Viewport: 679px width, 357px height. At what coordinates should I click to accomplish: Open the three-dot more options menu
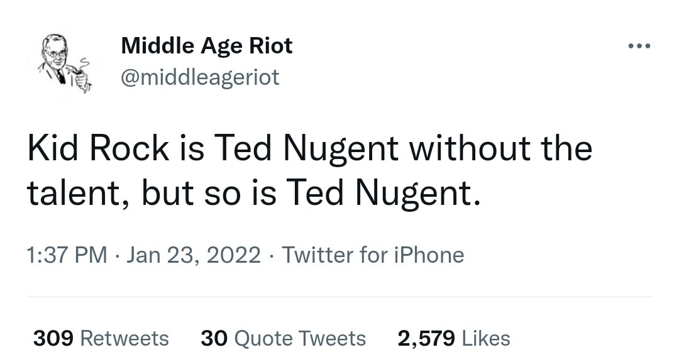tap(639, 45)
